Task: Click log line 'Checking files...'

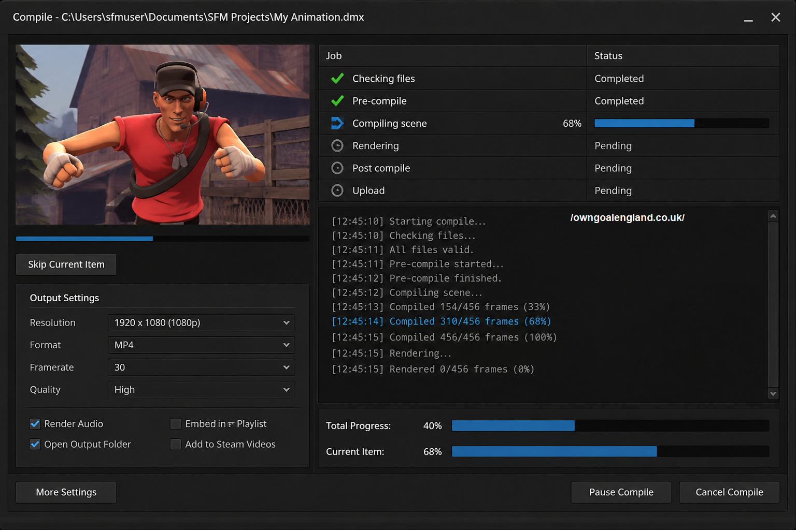Action: [x=403, y=235]
